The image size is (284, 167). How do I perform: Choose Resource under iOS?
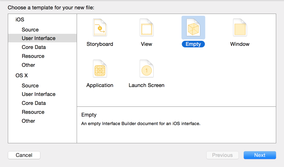point(33,56)
